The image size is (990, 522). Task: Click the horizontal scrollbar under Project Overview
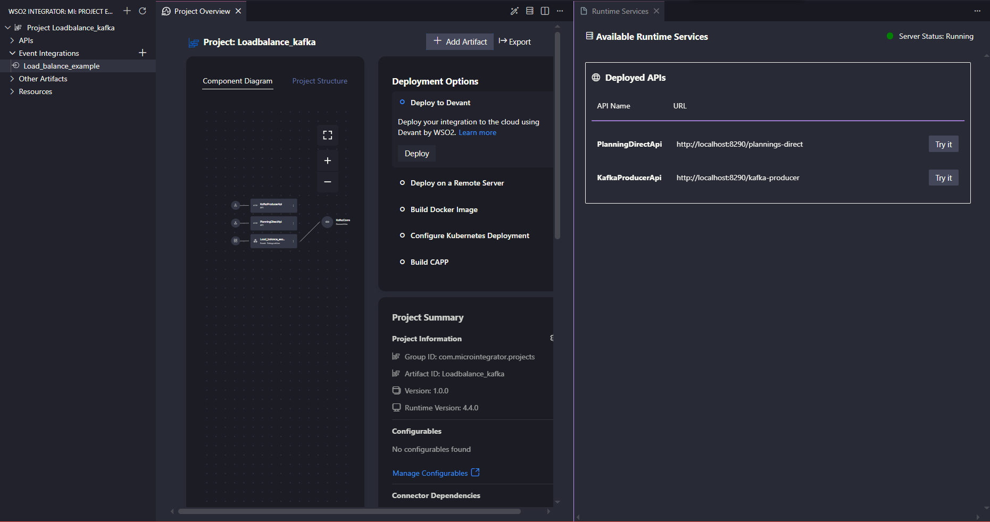click(349, 511)
